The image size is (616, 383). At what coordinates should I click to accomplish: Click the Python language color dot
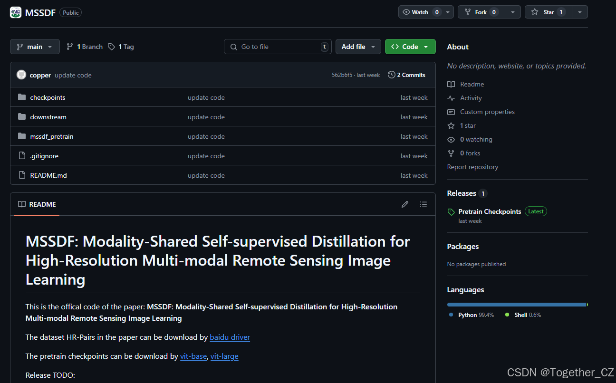coord(451,315)
